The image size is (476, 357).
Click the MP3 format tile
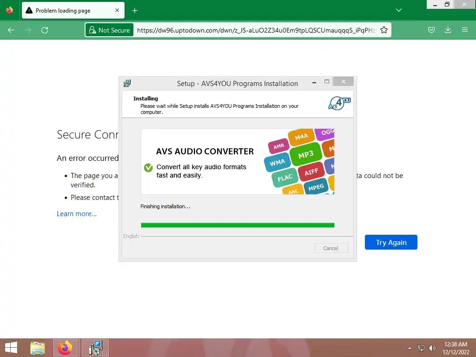pyautogui.click(x=306, y=155)
